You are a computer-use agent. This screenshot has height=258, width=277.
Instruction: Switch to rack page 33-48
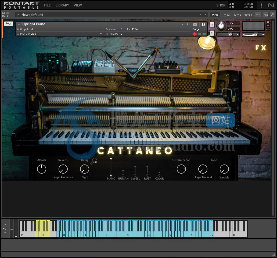[237, 15]
